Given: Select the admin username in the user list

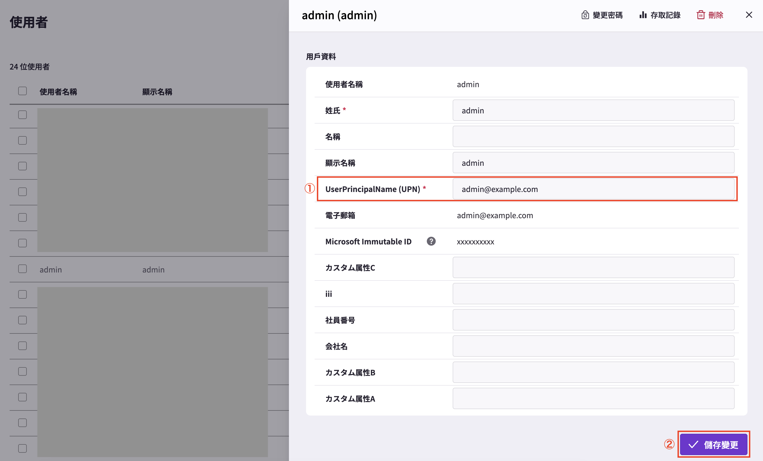Looking at the screenshot, I should 51,269.
